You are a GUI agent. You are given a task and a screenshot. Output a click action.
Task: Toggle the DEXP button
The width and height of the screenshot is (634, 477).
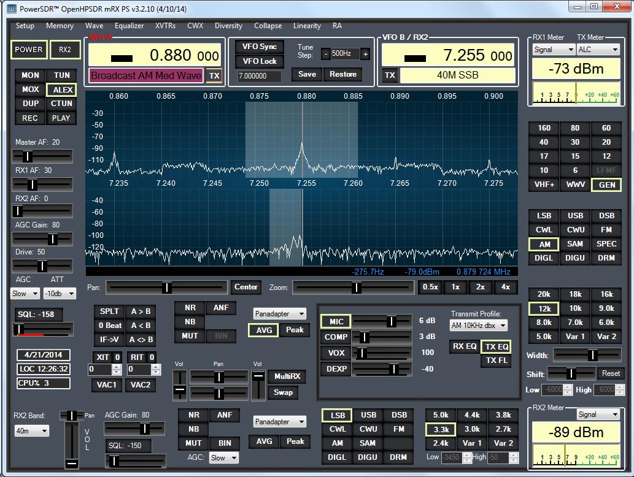(x=336, y=368)
